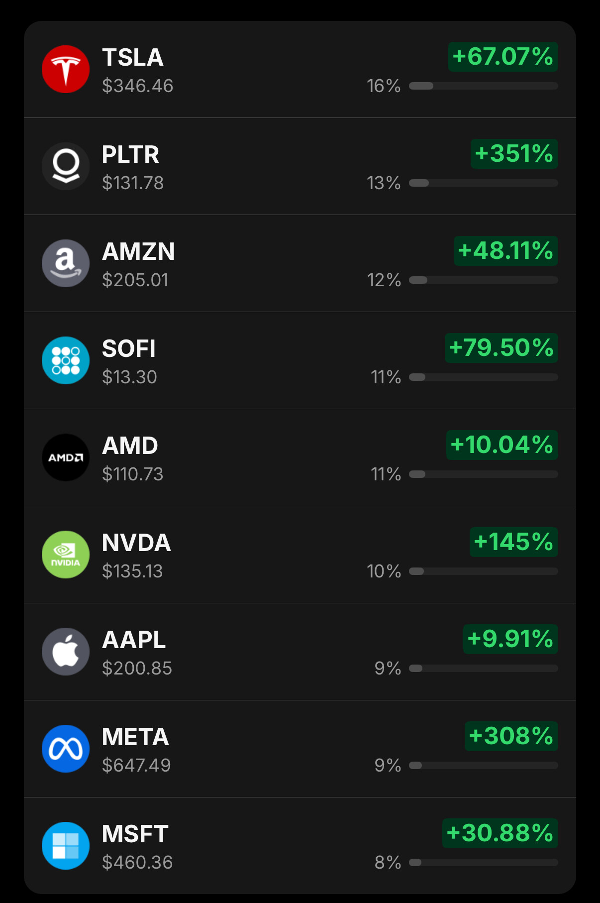Image resolution: width=600 pixels, height=903 pixels.
Task: Tap the +308% META return badge
Action: tap(511, 736)
